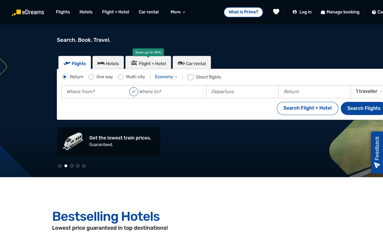Screen dimensions: 383x239
Task: Go to third carousel slide dot
Action: 72,166
